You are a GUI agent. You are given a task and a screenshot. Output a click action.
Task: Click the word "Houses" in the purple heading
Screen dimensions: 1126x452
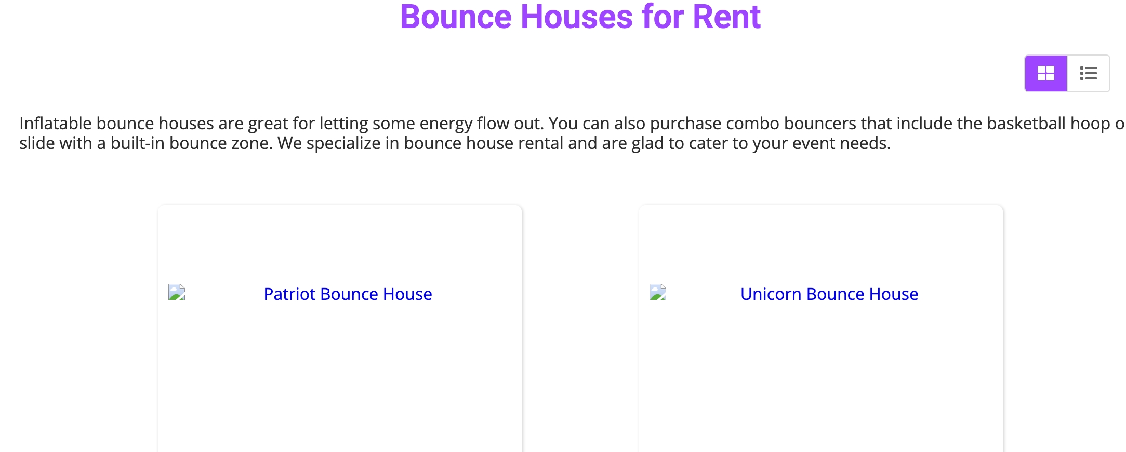click(x=576, y=17)
